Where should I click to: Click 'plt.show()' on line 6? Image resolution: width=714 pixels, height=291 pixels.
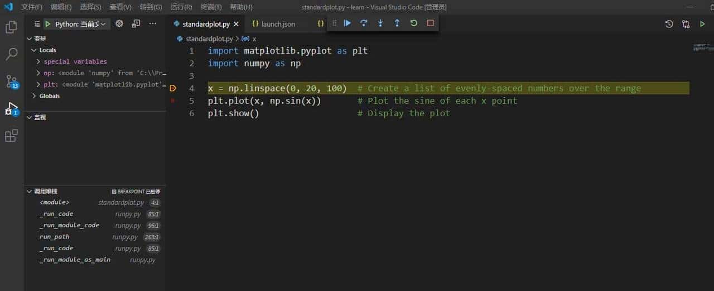click(x=234, y=113)
